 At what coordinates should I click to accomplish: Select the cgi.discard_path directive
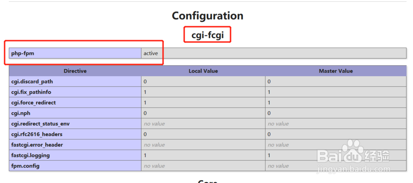(x=32, y=82)
